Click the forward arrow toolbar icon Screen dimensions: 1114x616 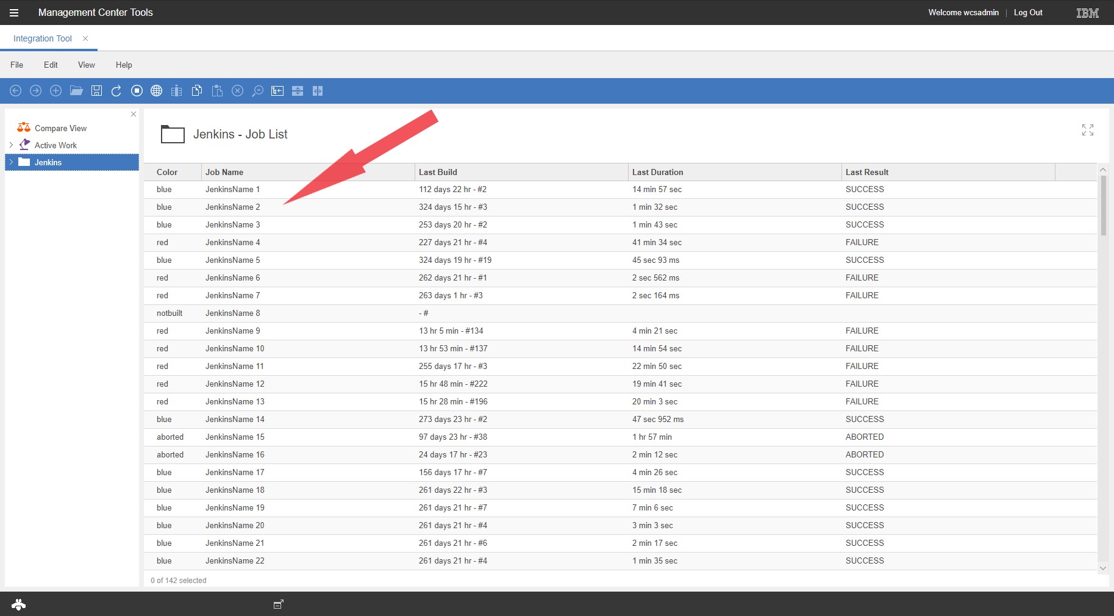pos(36,91)
